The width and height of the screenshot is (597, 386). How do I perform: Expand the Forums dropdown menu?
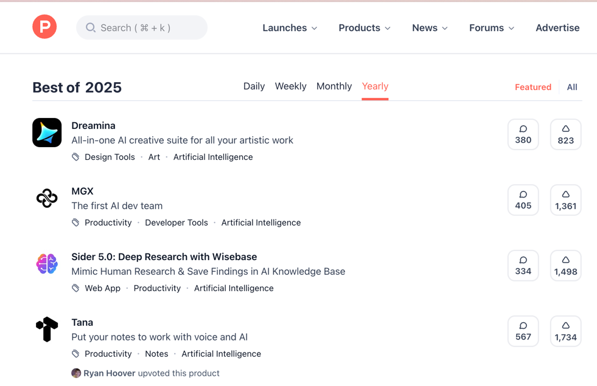click(x=491, y=28)
